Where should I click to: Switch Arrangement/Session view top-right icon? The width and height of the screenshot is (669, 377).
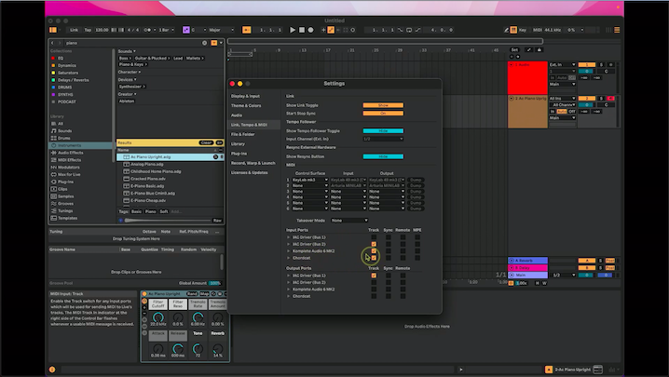617,30
